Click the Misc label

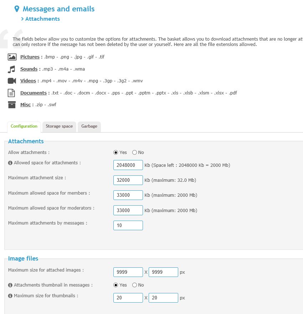coord(25,105)
